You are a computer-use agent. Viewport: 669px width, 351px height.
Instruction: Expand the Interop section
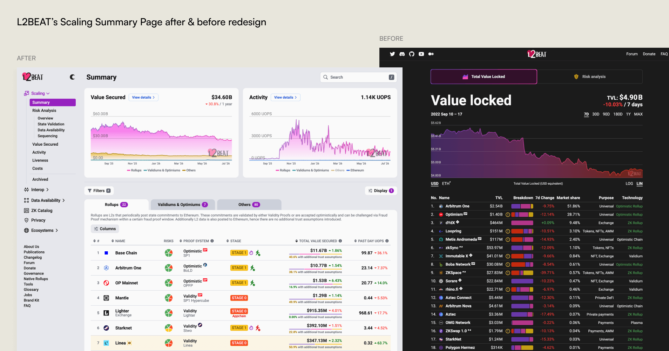point(36,190)
